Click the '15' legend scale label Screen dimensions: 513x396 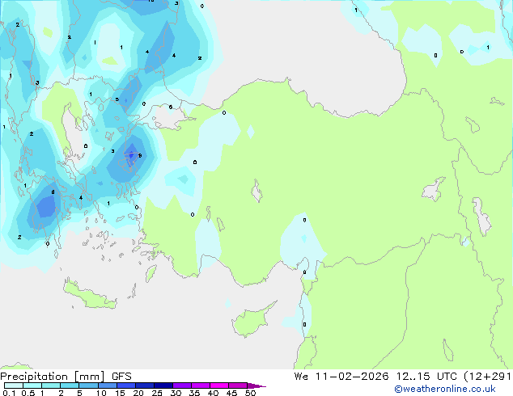[120, 393]
